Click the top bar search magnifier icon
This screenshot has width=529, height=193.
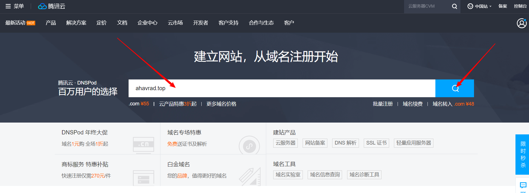point(454,6)
